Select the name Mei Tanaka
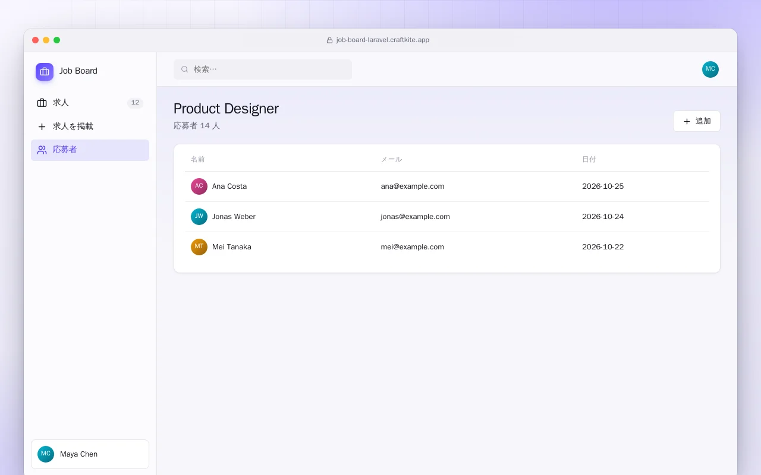 click(232, 247)
